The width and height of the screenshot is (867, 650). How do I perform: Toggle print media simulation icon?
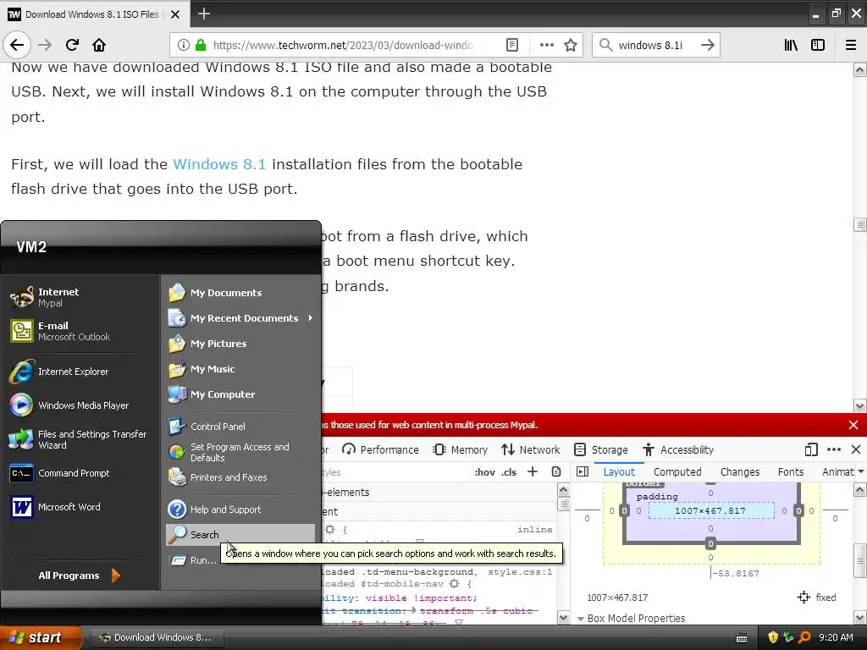[556, 471]
